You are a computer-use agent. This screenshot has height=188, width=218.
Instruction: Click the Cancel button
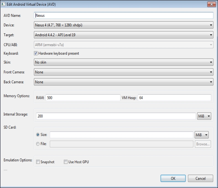click(201, 178)
